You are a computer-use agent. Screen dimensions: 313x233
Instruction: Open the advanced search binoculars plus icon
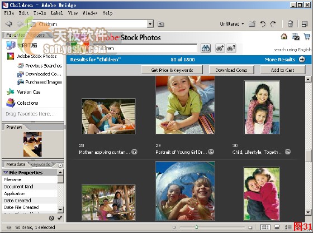pos(220,48)
